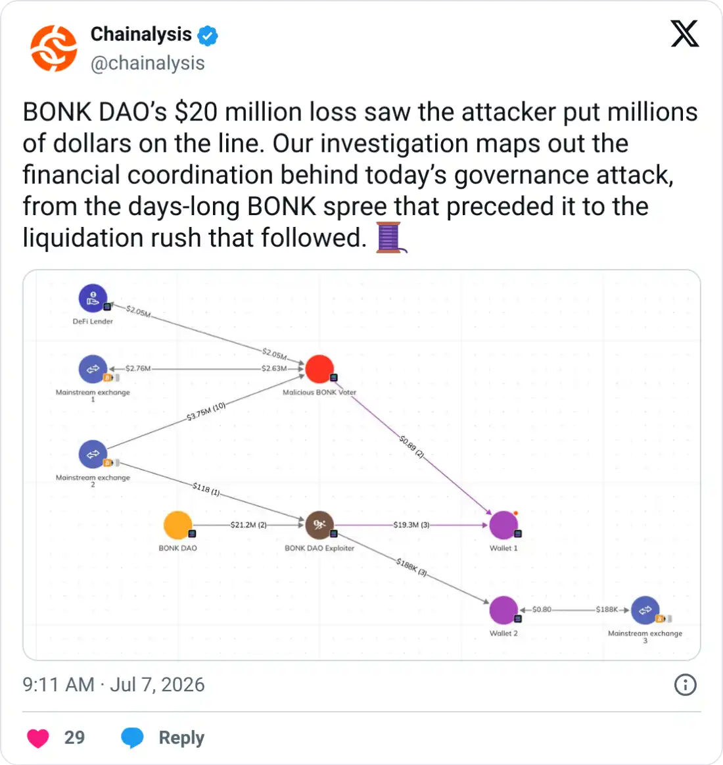Open the 9:11 AM Jul 7, 2026 timestamp
Screen dimensions: 723x765
(114, 685)
